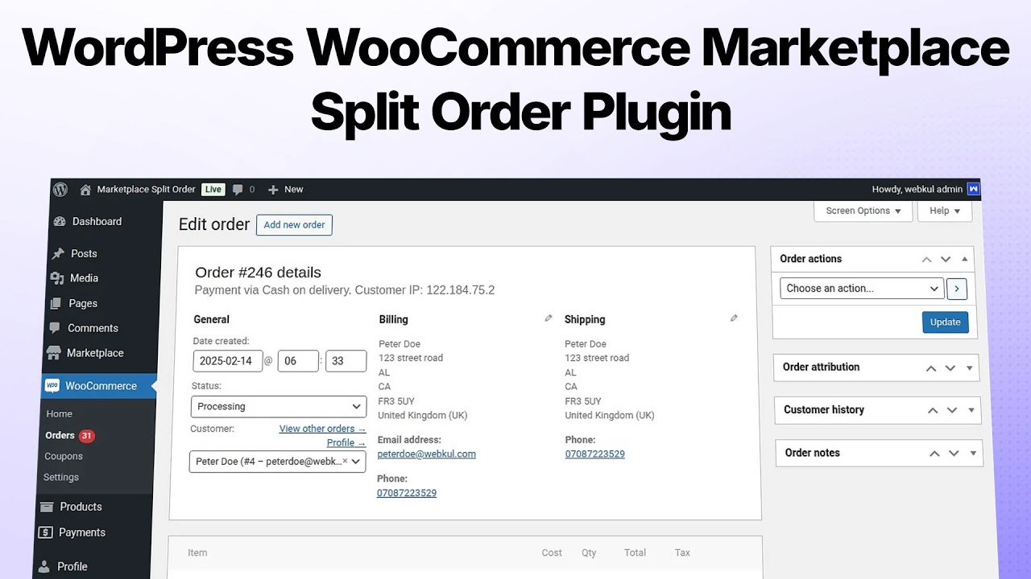Open the Customer dropdown for Peter Doe
The image size is (1031, 579).
277,462
